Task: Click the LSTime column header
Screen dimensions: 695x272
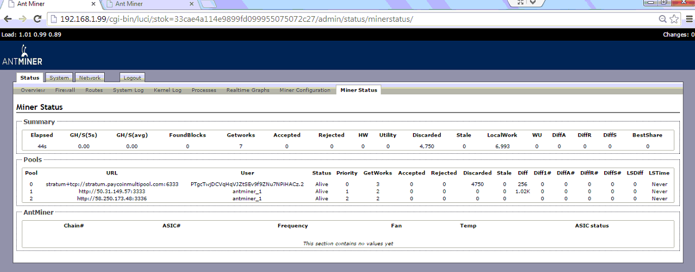Action: [x=659, y=173]
